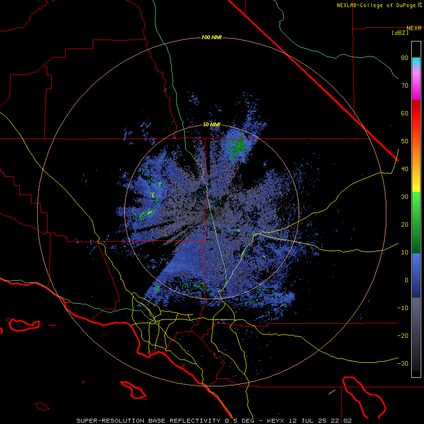
Task: Click the 10 dBZ scale label
Action: 405,253
